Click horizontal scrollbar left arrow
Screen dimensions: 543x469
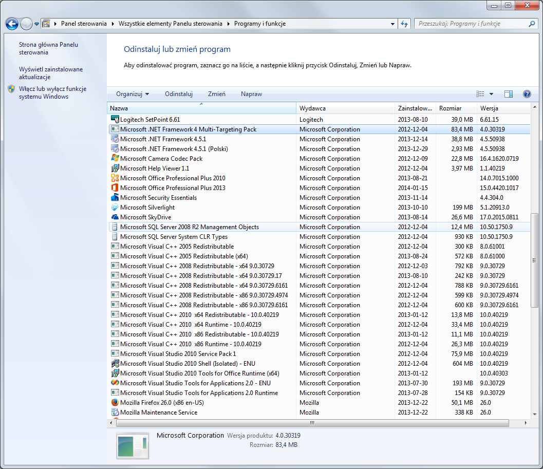click(111, 423)
